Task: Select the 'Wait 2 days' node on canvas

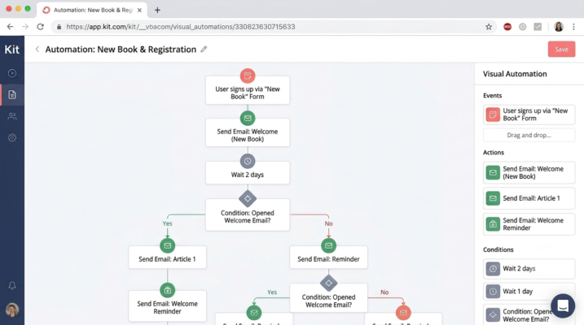Action: (x=248, y=173)
